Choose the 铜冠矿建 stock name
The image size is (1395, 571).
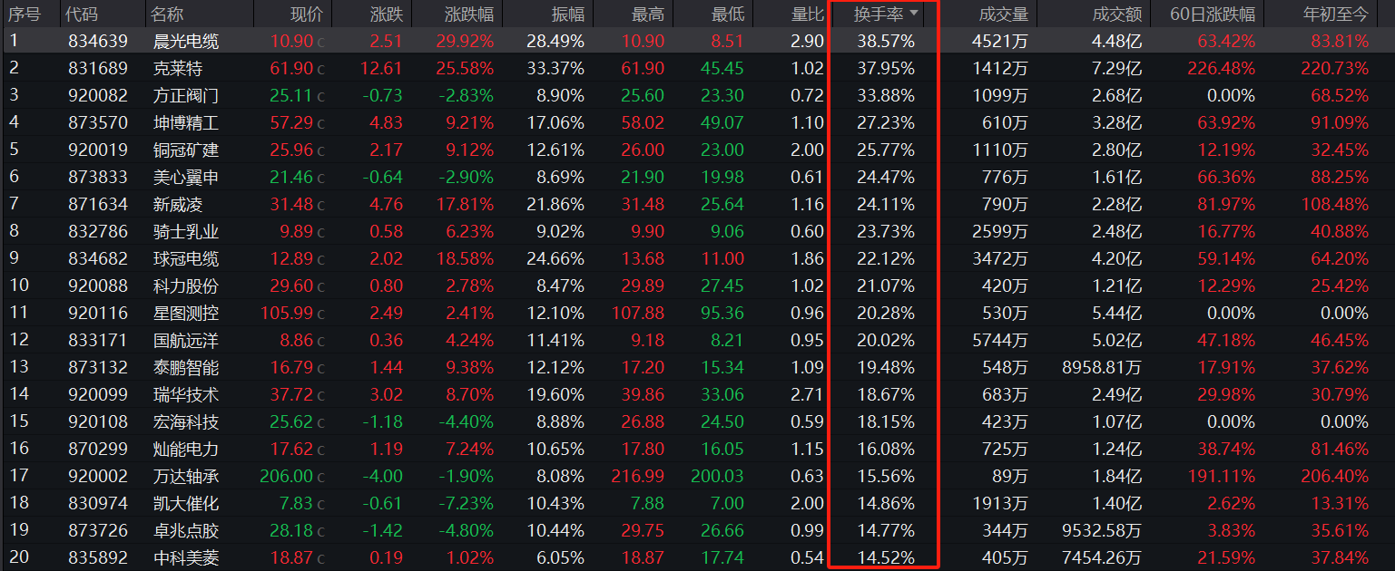[186, 150]
